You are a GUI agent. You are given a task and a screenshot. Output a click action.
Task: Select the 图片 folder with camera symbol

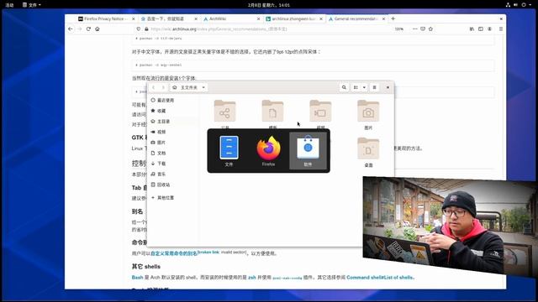(x=368, y=111)
